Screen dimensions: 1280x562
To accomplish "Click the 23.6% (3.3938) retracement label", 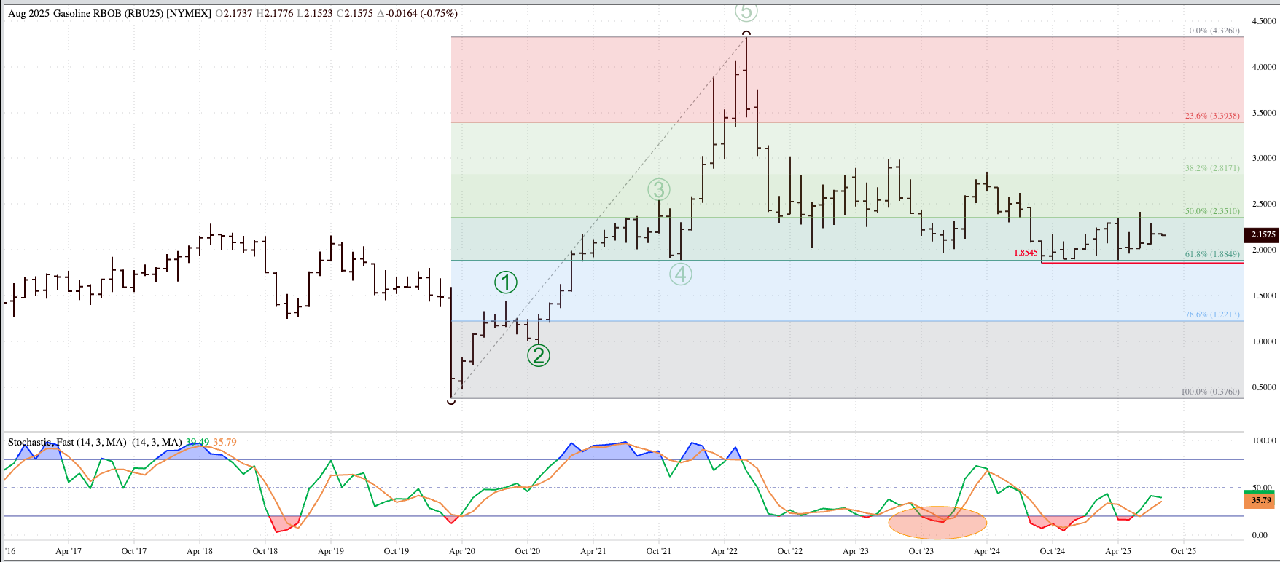I will (1211, 116).
